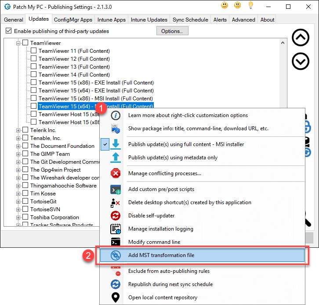Screen dimensions: 319x305
Task: Click the console plus custom scripts icon
Action: [x=116, y=189]
